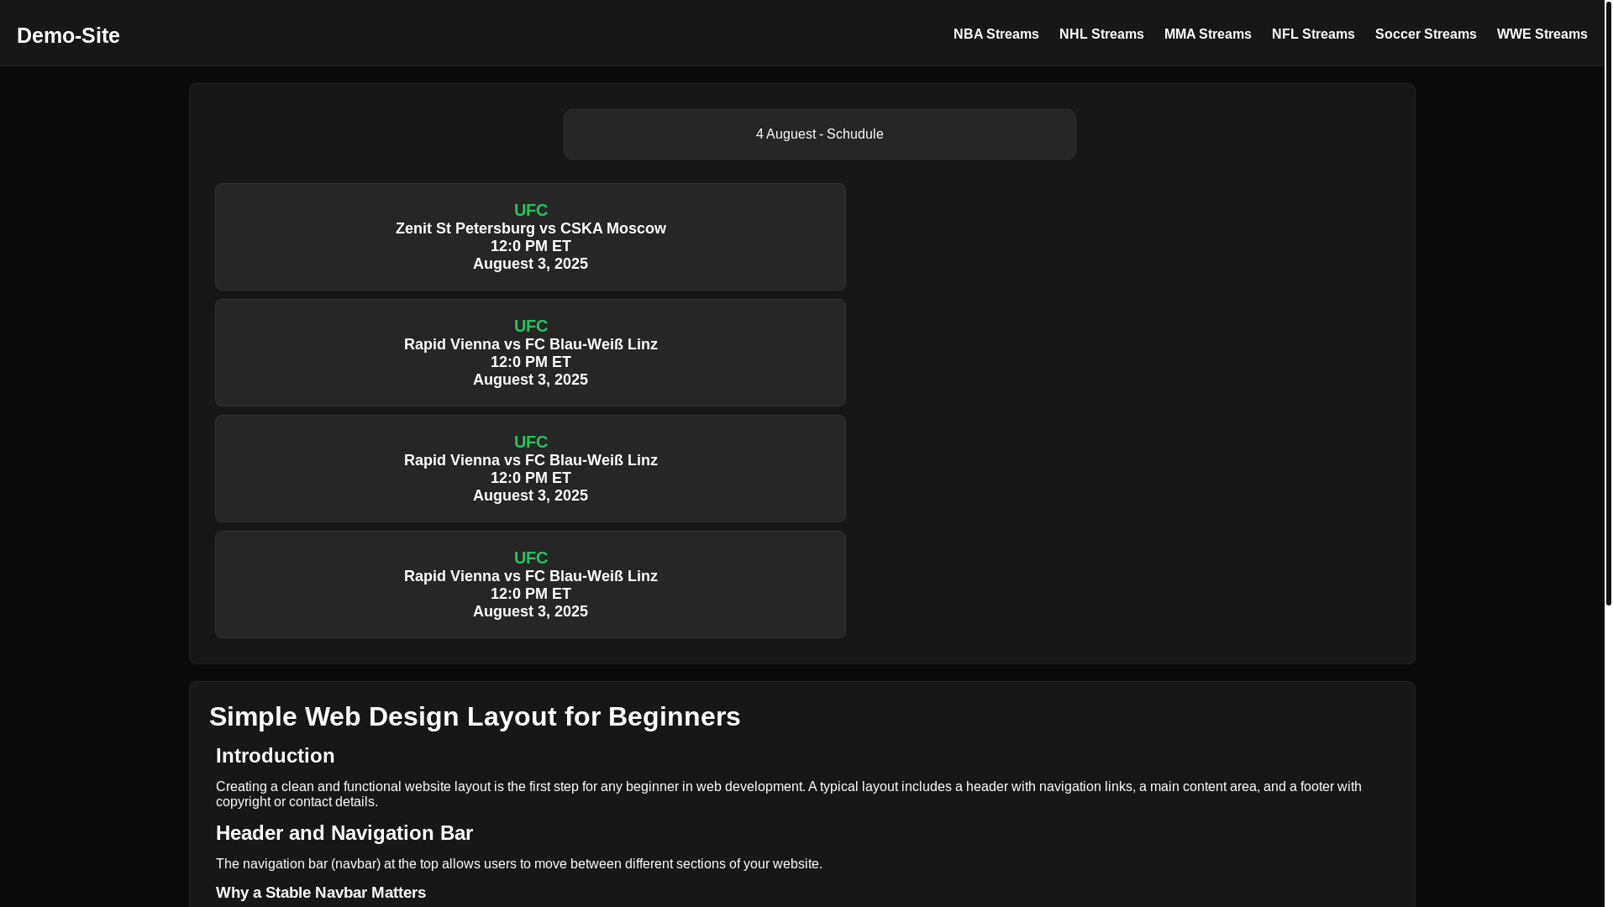
Task: Click the page's vertical scrollbar thumb
Action: point(1608,302)
